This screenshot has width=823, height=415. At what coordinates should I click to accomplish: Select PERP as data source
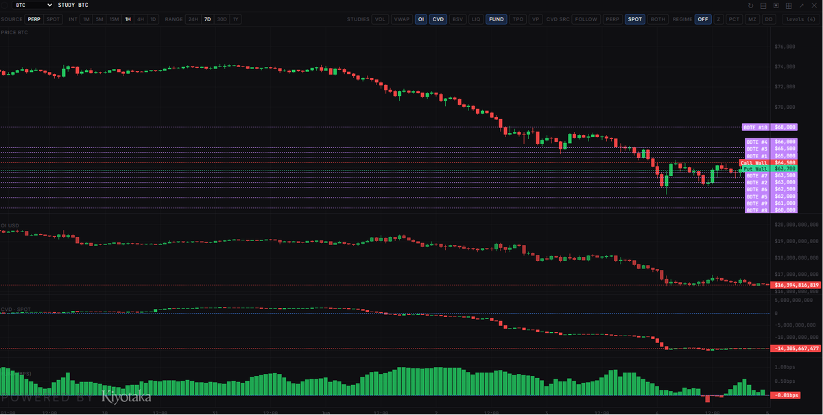click(34, 19)
